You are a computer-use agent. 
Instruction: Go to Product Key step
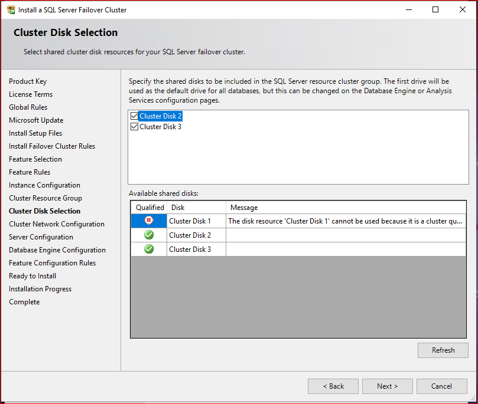click(x=28, y=81)
